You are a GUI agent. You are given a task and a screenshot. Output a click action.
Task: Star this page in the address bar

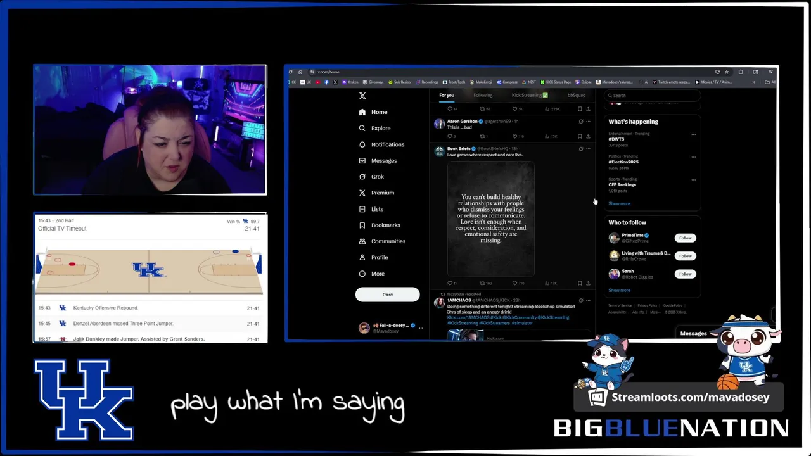727,72
